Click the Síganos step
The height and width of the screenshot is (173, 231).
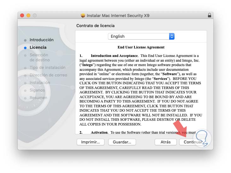tap(37, 90)
